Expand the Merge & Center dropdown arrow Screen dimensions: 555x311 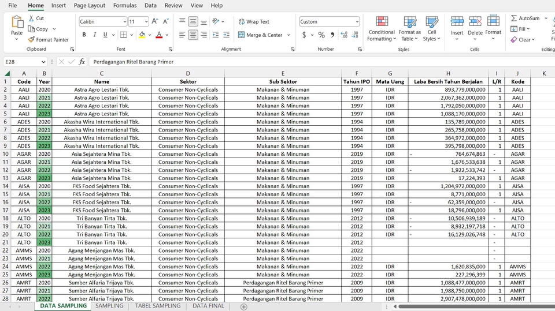coord(288,35)
